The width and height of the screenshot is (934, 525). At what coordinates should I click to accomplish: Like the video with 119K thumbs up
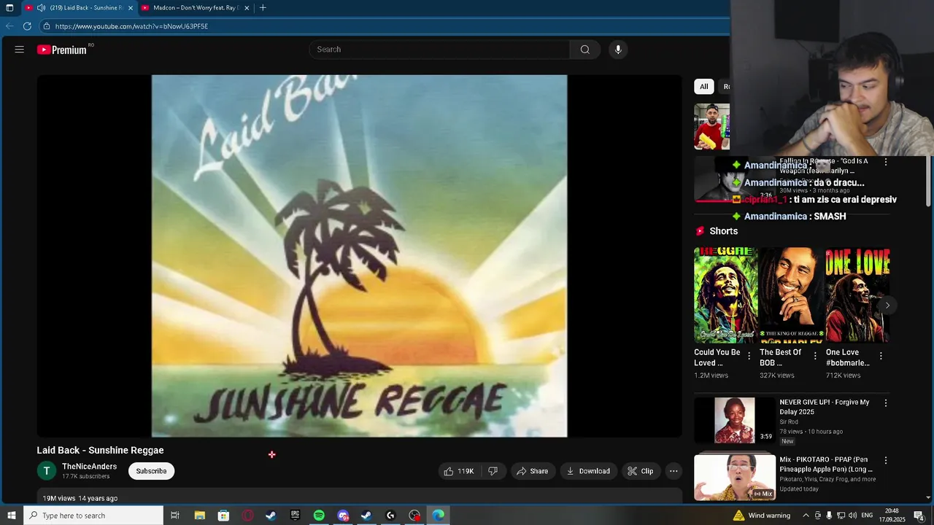(x=459, y=471)
